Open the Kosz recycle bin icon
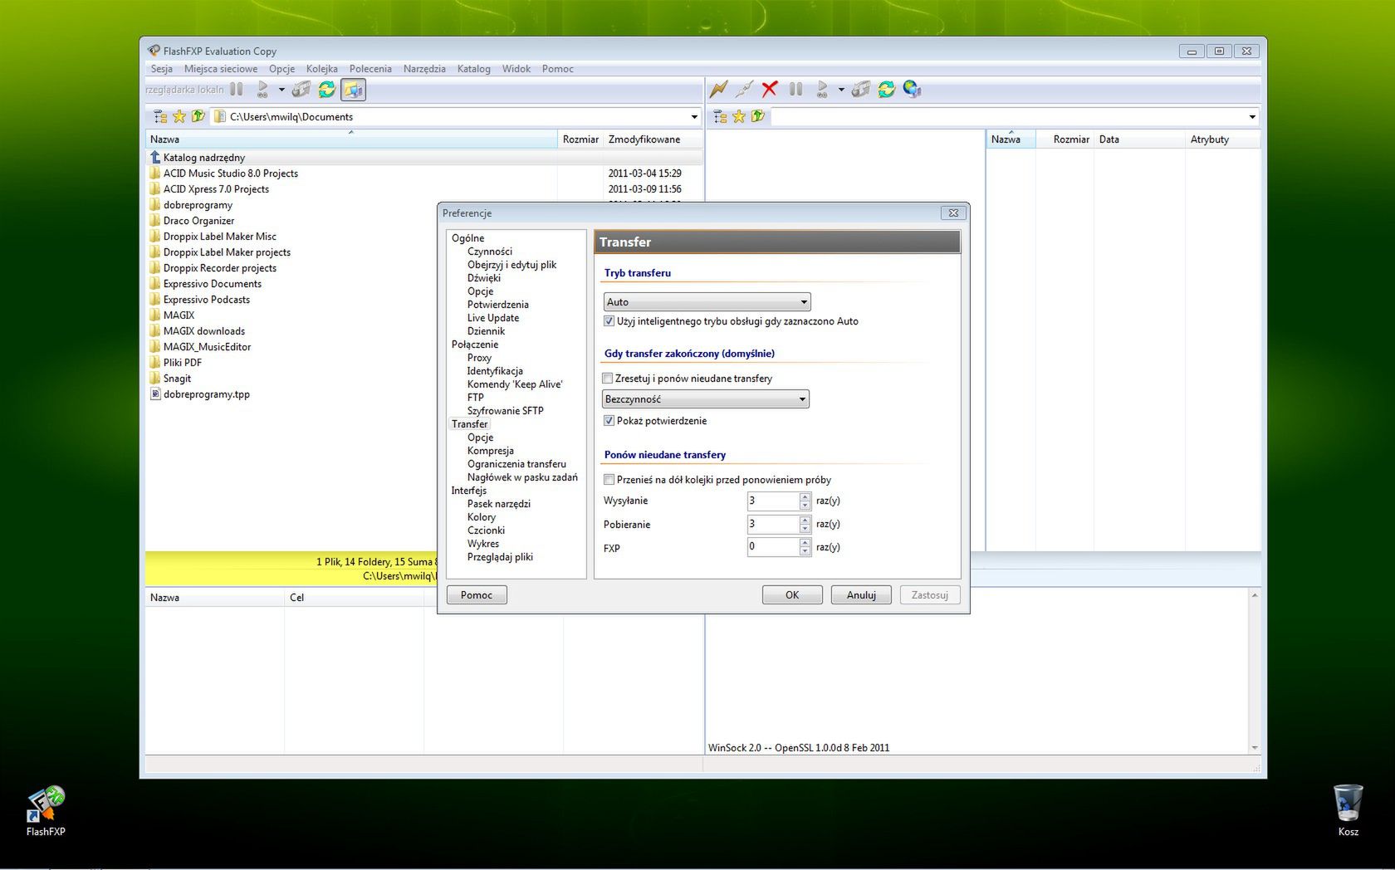 (x=1348, y=811)
